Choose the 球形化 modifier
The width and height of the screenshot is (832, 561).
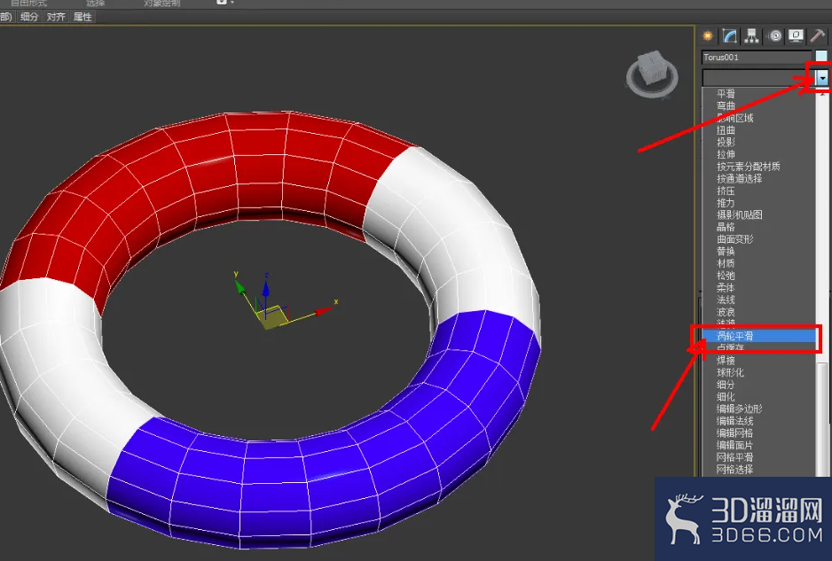tap(730, 372)
